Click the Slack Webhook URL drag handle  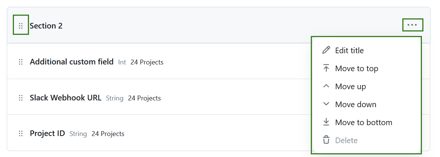click(21, 98)
